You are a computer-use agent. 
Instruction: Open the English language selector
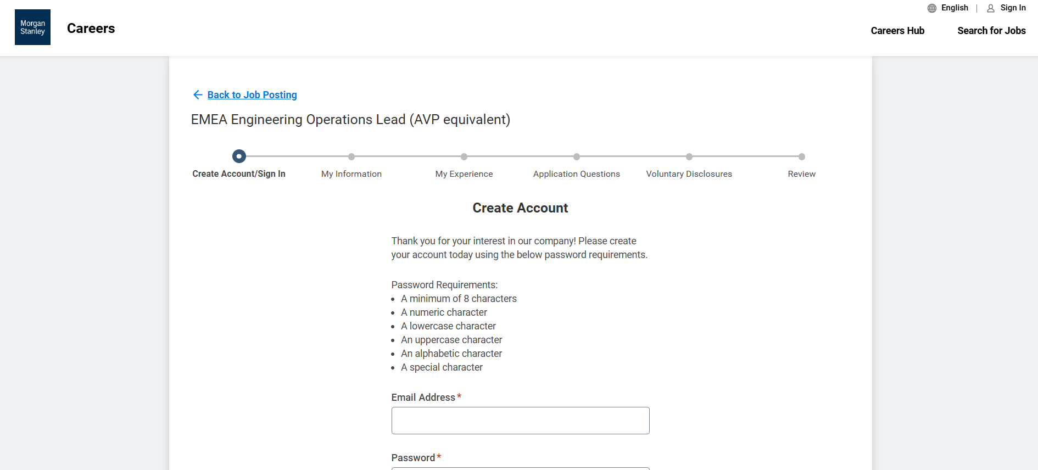point(955,8)
